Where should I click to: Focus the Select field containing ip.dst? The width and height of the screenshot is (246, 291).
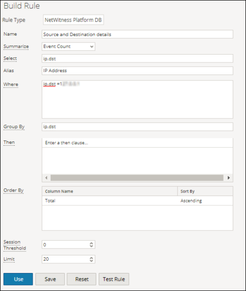coord(138,58)
